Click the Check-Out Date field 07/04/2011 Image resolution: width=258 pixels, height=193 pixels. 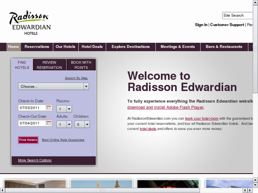point(35,123)
